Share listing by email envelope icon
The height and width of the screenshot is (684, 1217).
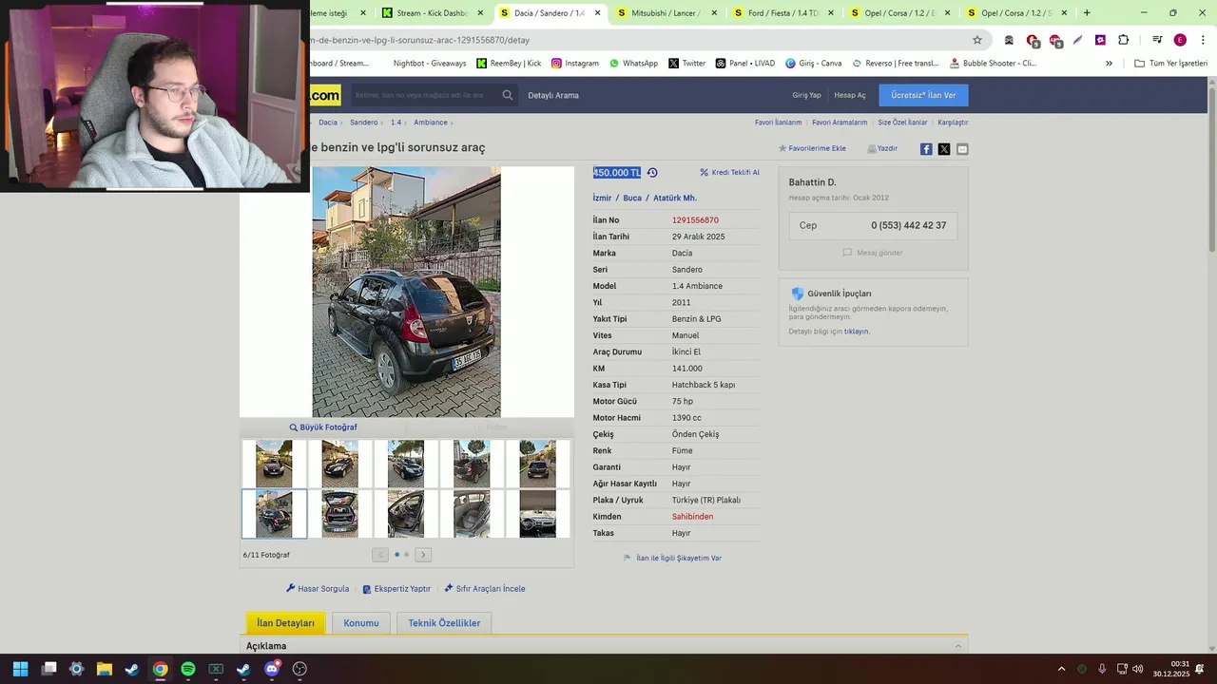point(962,149)
